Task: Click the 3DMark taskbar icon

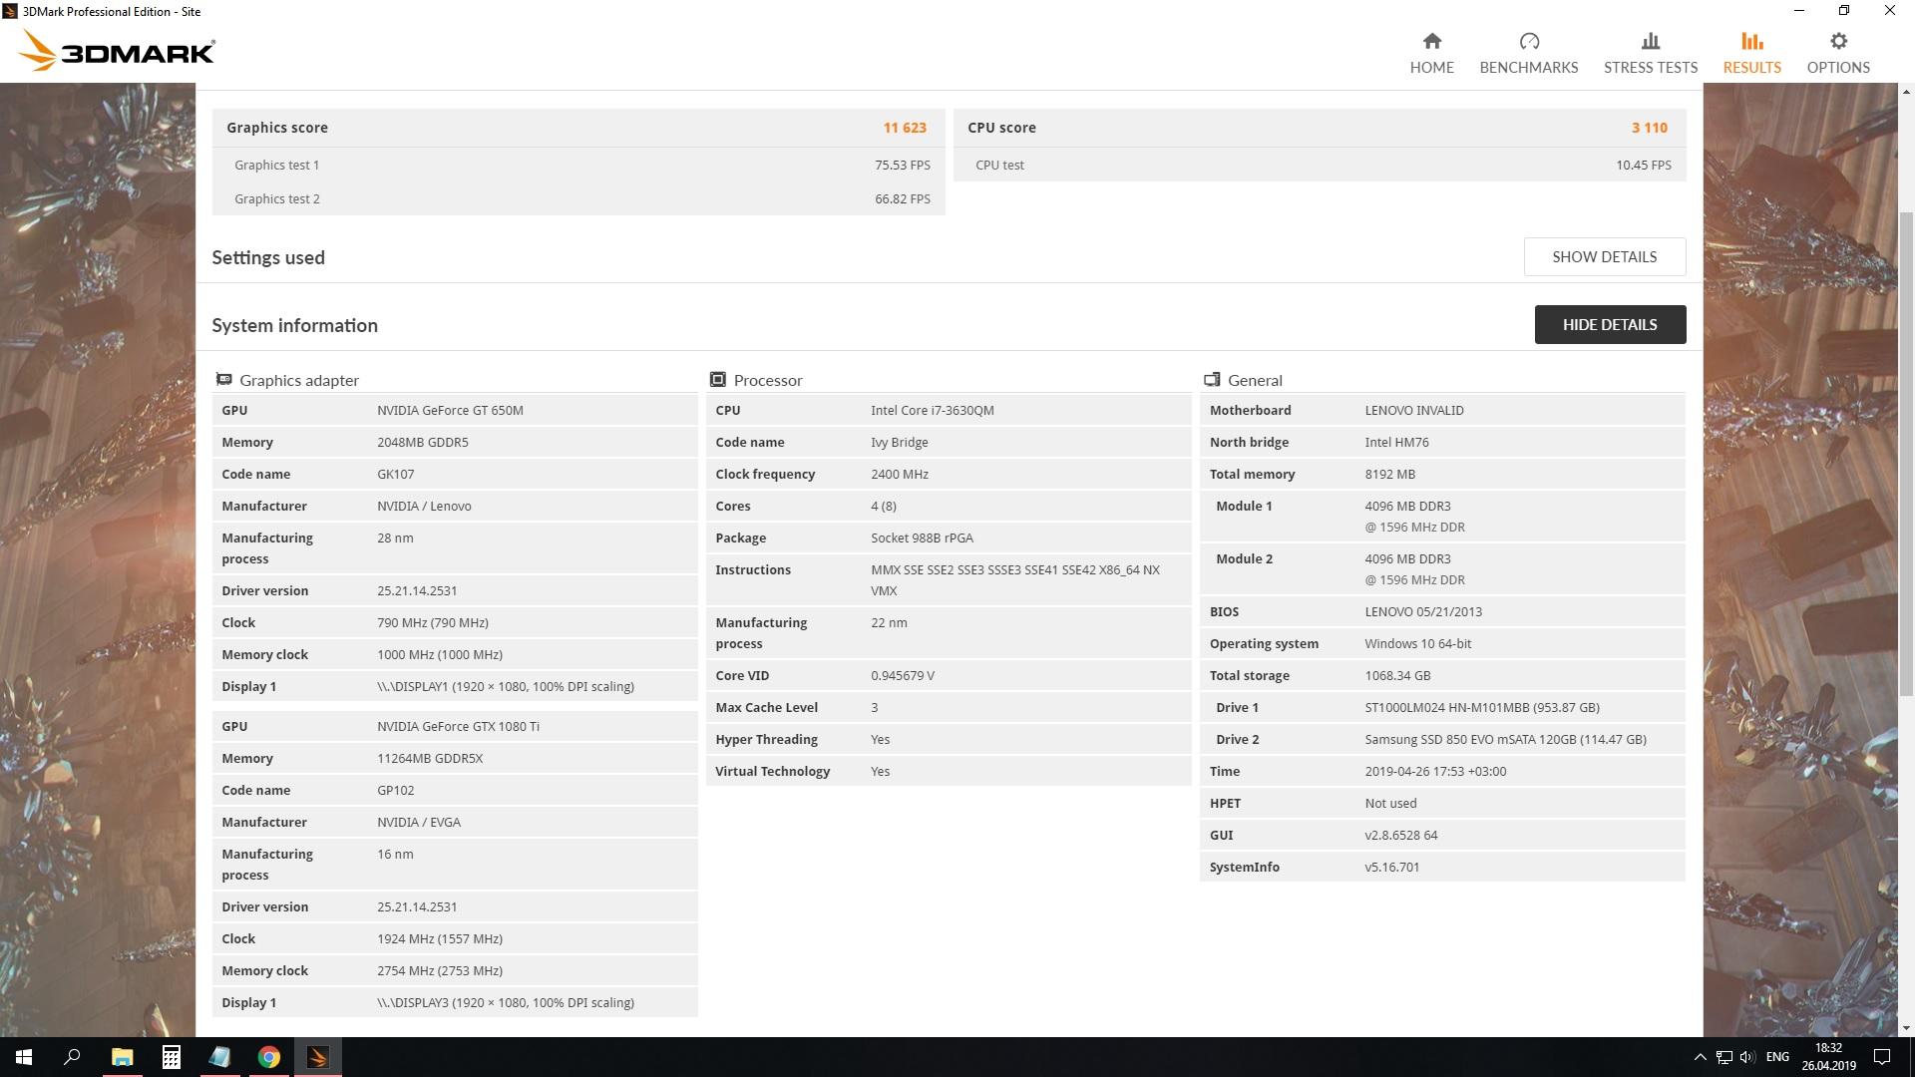Action: 318,1057
